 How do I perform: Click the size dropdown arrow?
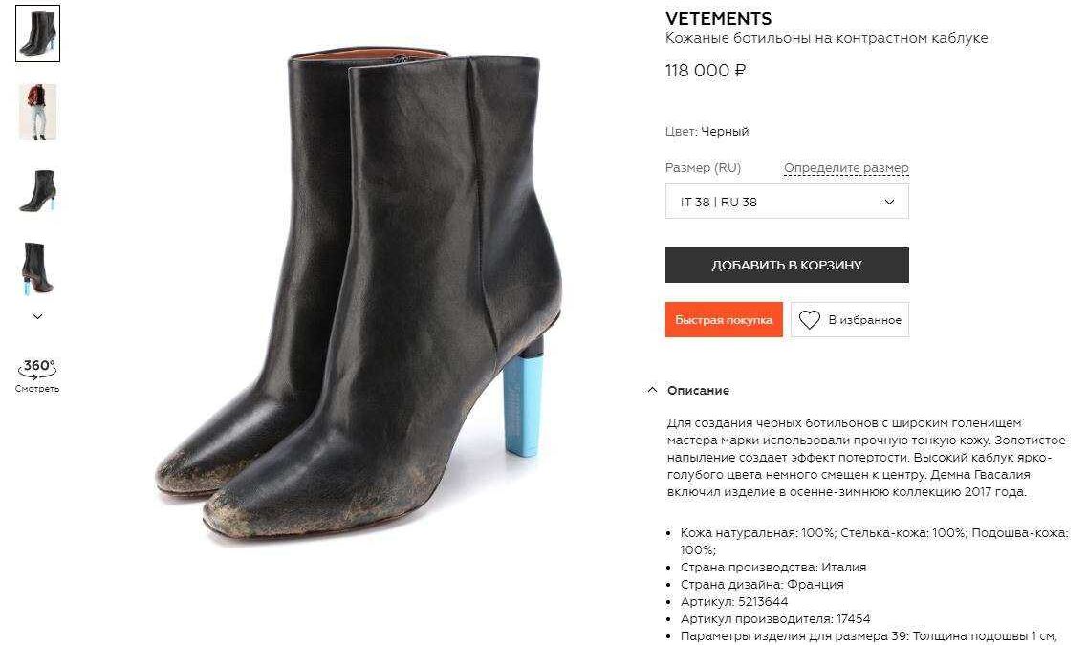click(889, 202)
